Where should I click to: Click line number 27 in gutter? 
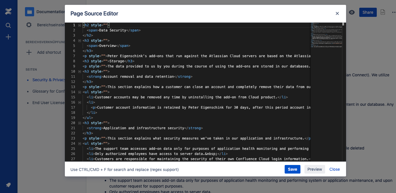click(x=73, y=159)
